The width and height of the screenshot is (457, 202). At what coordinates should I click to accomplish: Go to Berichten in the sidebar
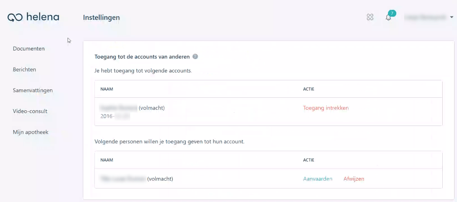[24, 70]
